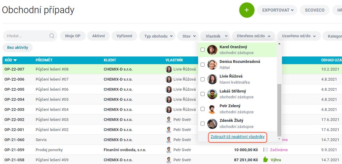Click subject Půjčení lešení #09
This screenshot has height=164, width=342.
tap(52, 160)
